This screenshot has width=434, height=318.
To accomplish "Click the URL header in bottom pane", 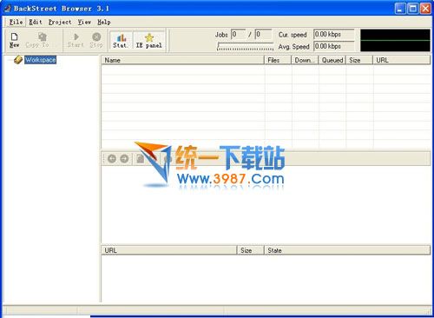I will (169, 250).
